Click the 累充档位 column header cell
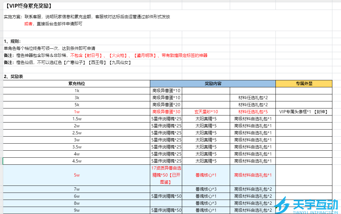This screenshot has width=341, height=214. coord(77,83)
